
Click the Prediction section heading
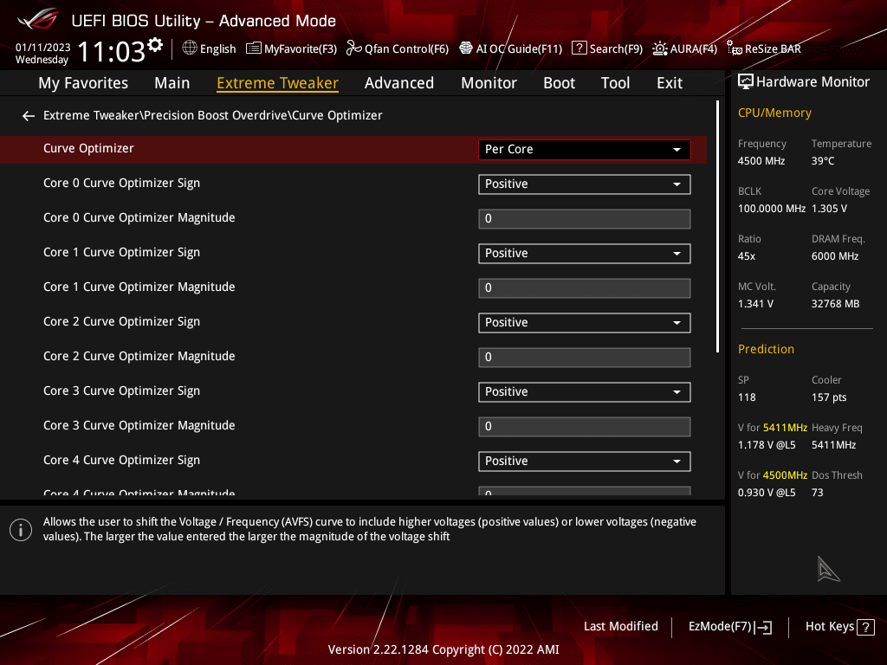(766, 350)
